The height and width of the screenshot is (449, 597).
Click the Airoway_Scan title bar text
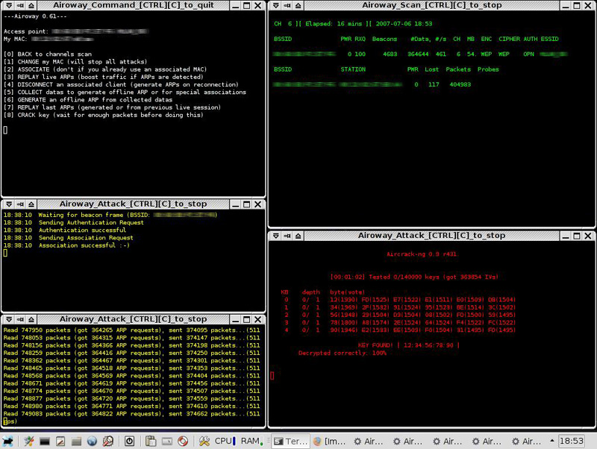[x=432, y=5]
